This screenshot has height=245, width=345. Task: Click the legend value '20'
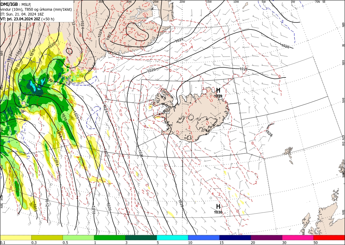coord(253,243)
